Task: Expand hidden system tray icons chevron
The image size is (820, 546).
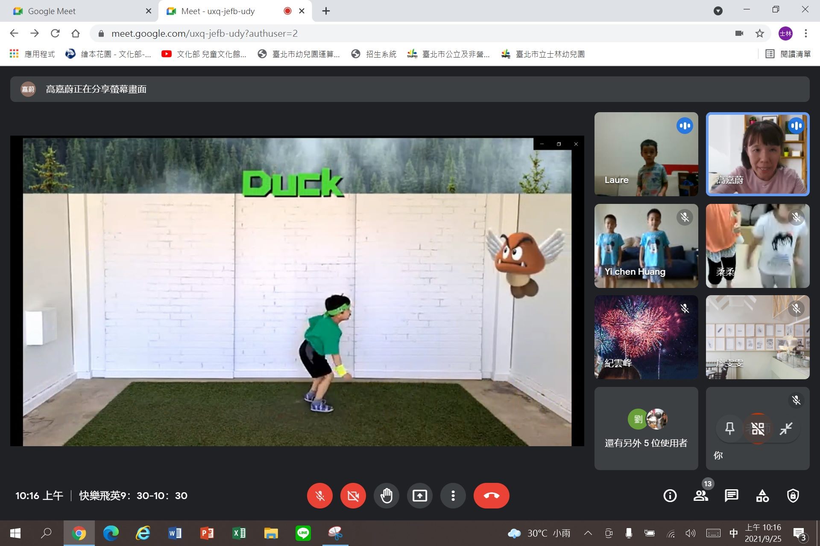Action: 588,533
